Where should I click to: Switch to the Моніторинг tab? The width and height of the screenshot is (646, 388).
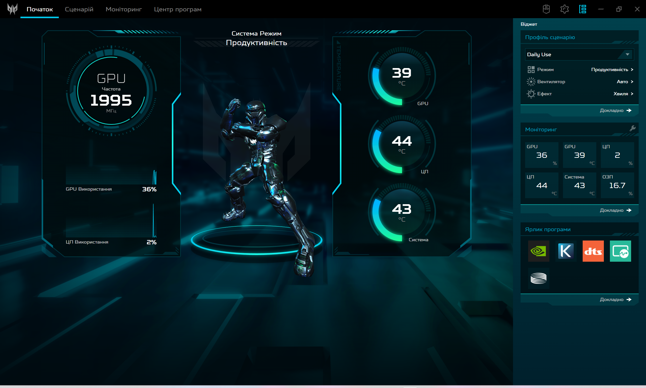click(x=123, y=9)
